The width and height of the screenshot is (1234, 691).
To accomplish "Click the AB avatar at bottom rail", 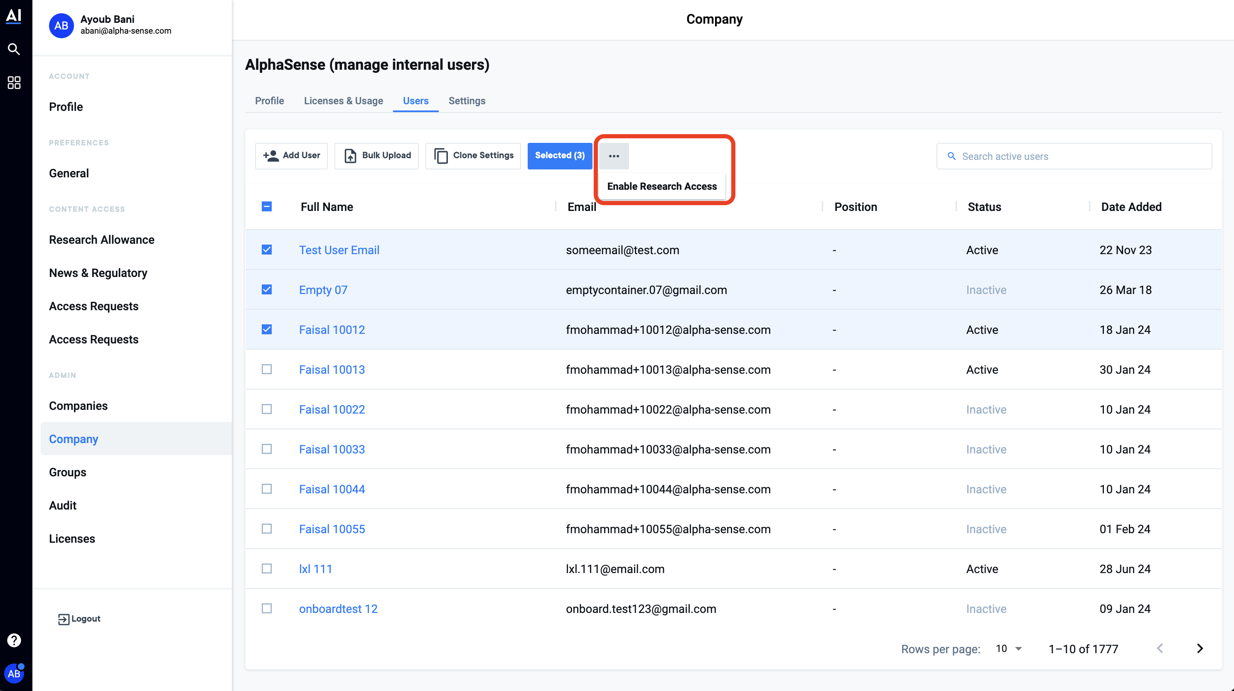I will (14, 673).
